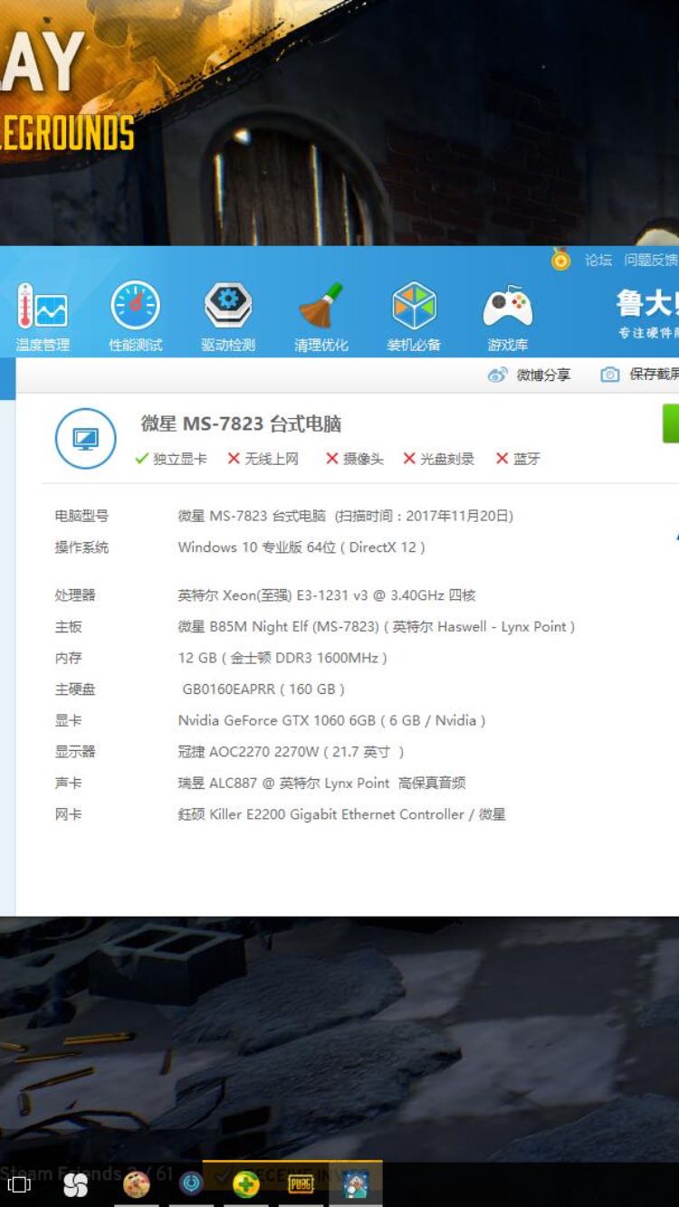Open 驱动检测 driver detection
The image size is (679, 1207).
point(228,317)
